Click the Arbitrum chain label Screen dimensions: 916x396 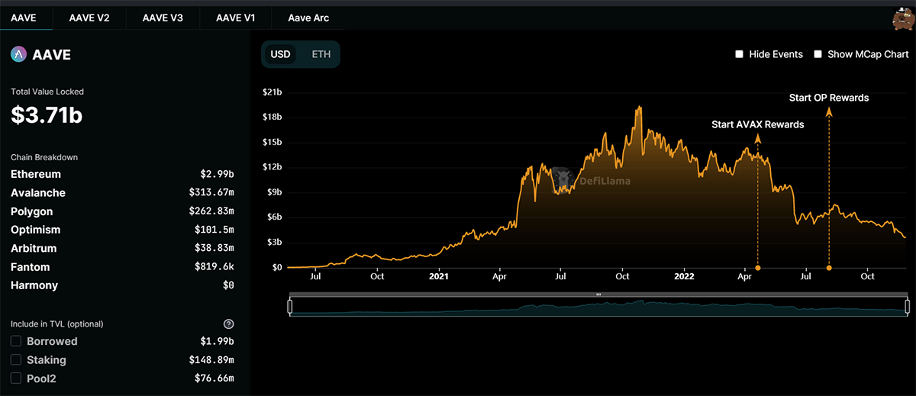click(x=34, y=248)
